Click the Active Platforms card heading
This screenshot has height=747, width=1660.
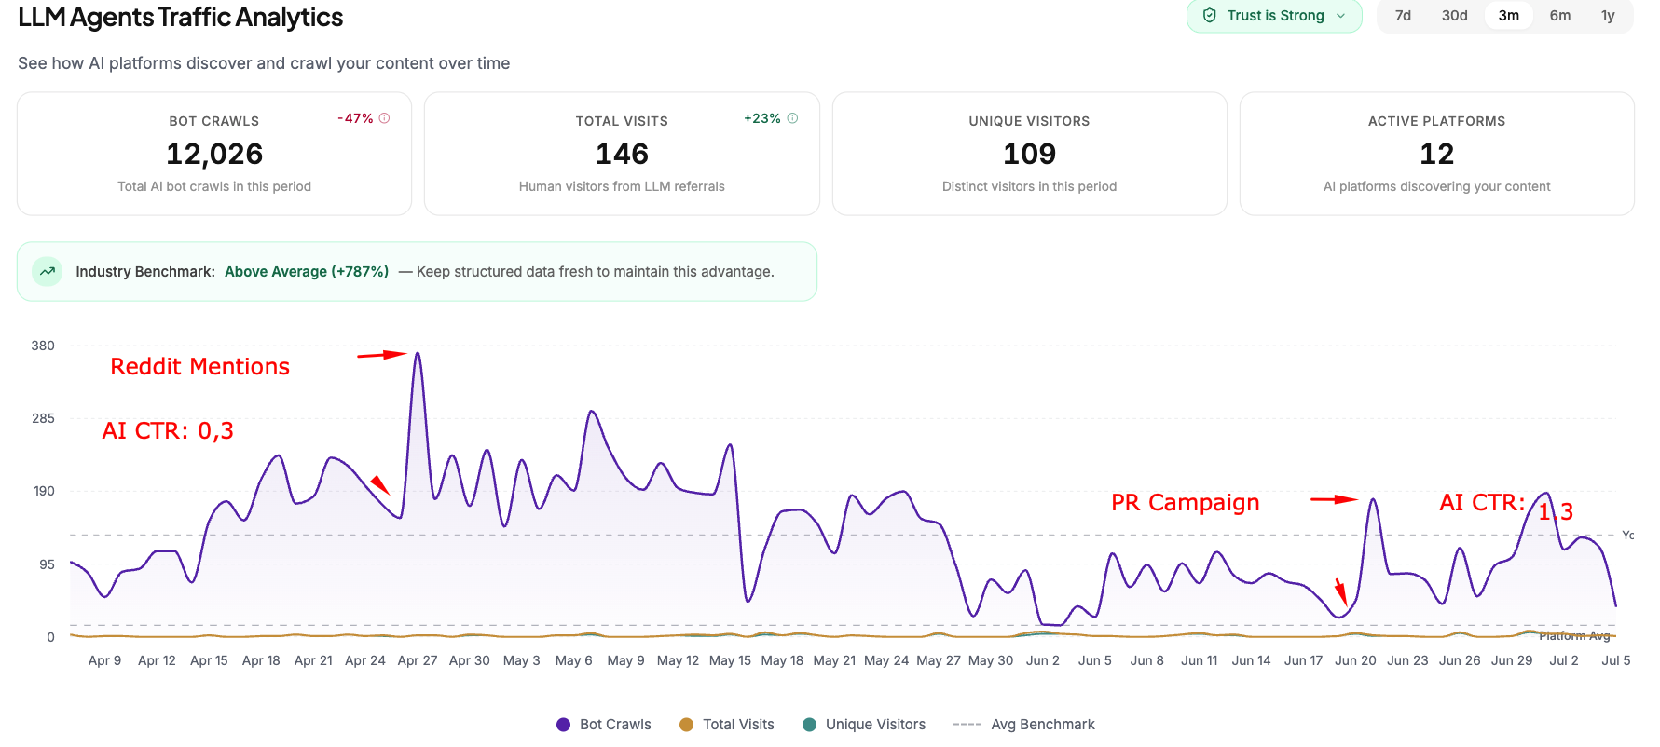(x=1436, y=121)
